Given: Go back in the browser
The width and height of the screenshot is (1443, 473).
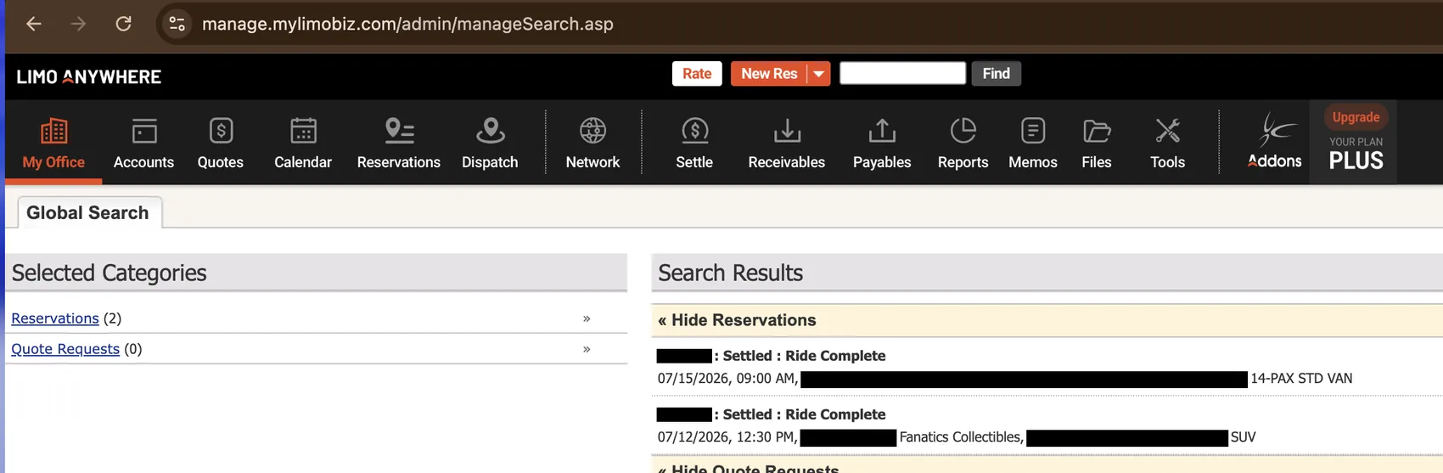Looking at the screenshot, I should tap(34, 24).
